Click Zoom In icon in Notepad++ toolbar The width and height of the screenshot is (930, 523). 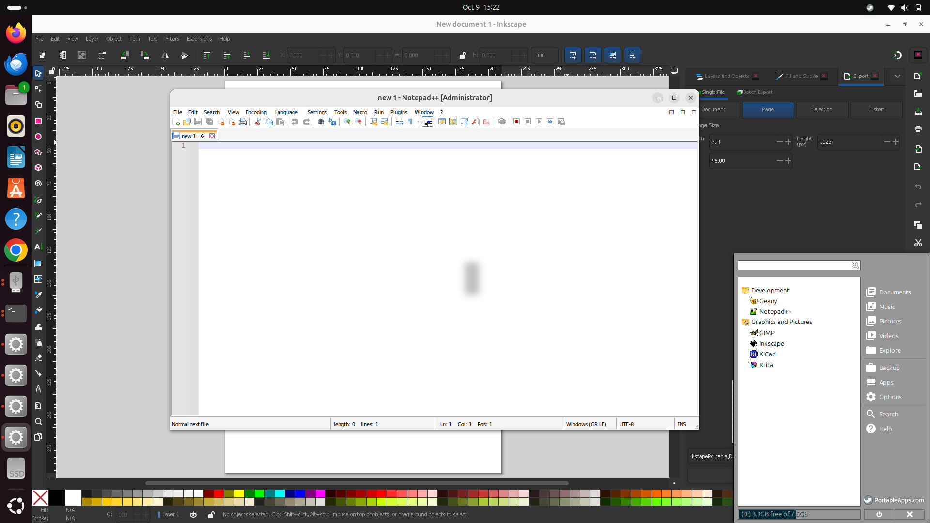click(x=347, y=122)
